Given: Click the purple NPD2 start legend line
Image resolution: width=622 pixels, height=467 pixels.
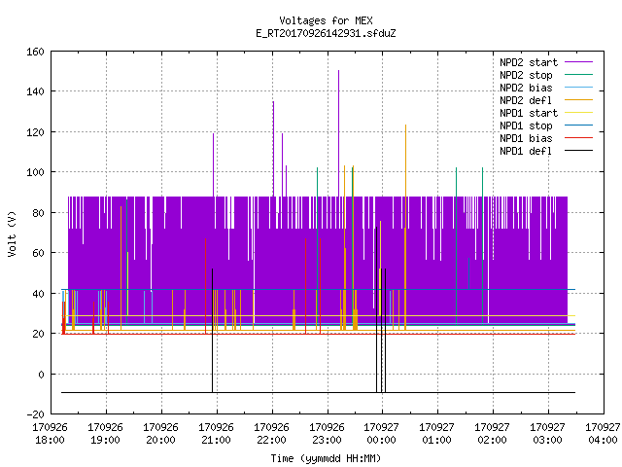Looking at the screenshot, I should pyautogui.click(x=578, y=62).
